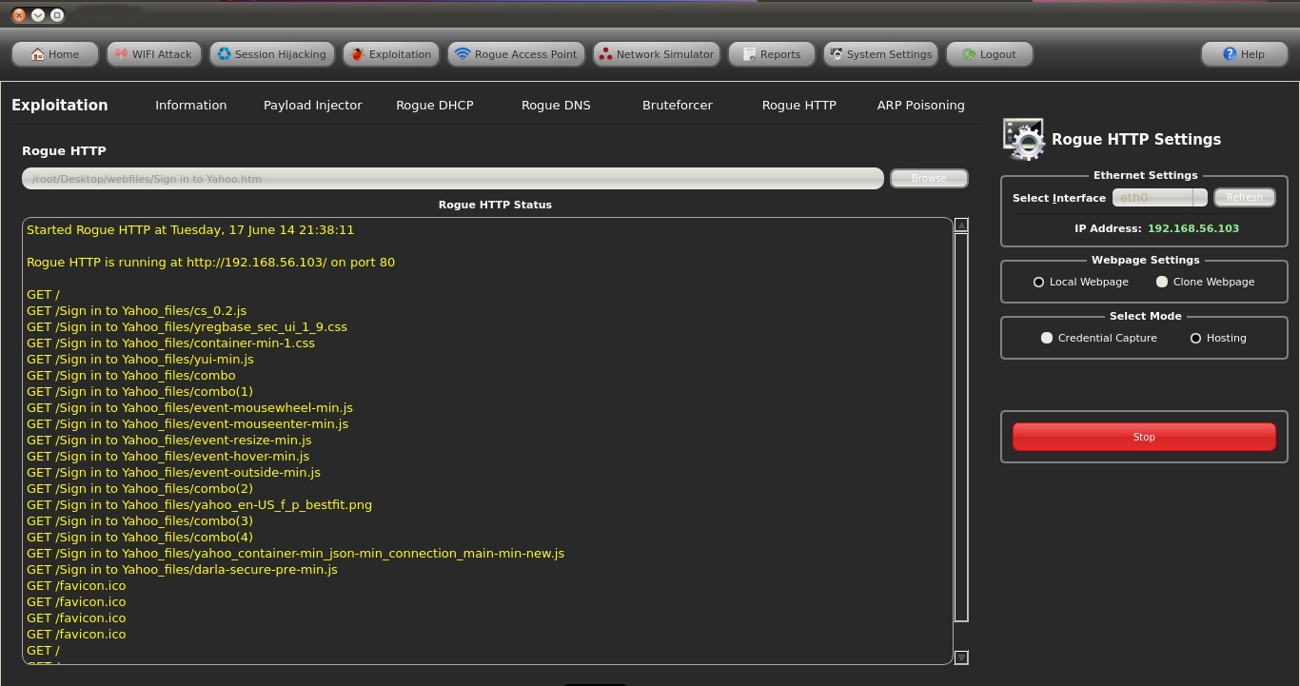This screenshot has width=1300, height=686.
Task: Select the Exploitation toolbar icon
Action: click(x=390, y=53)
